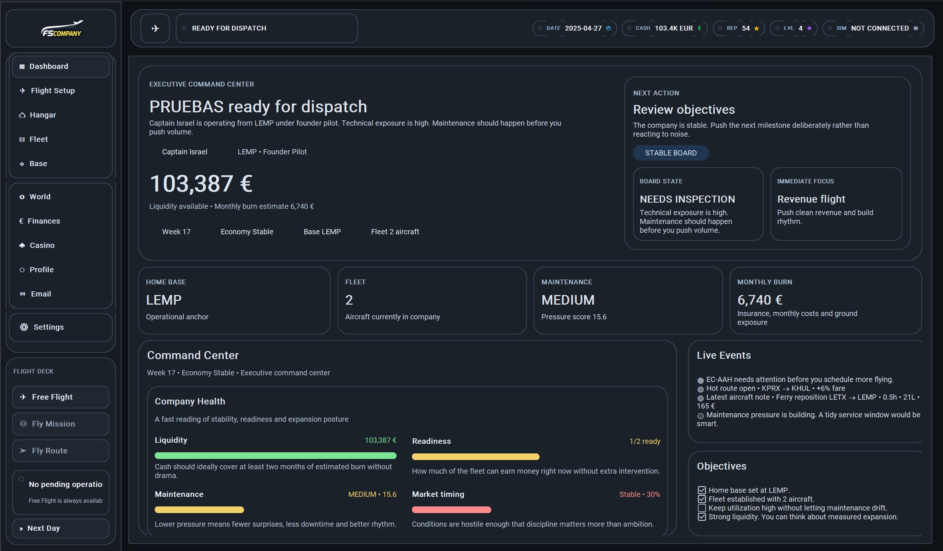Open the Finances page

43,221
